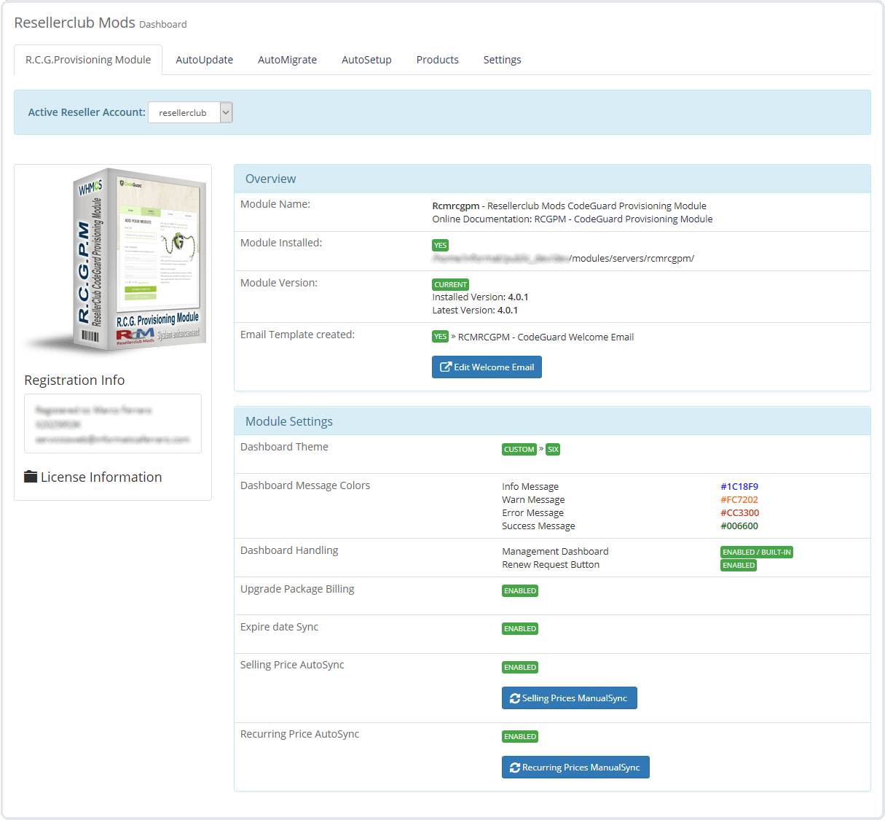
Task: Click the blurred registration details box
Action: click(113, 423)
